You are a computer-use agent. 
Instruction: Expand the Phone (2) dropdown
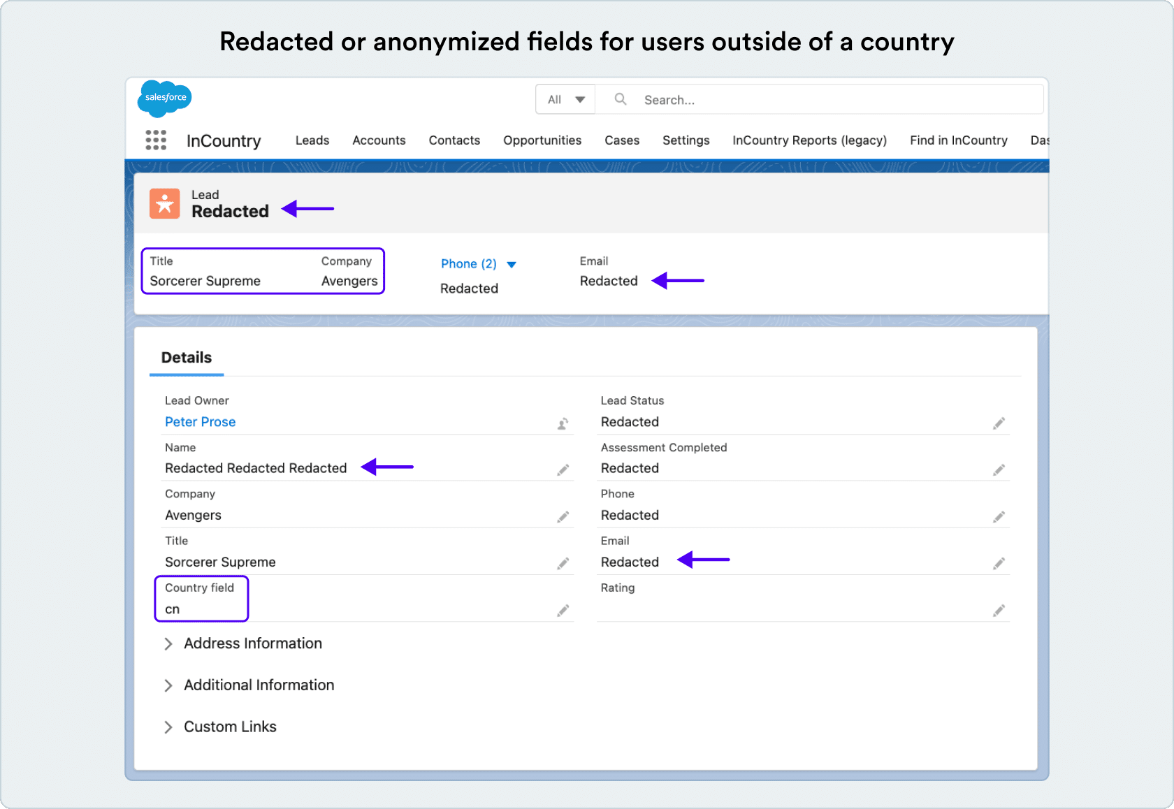[512, 265]
